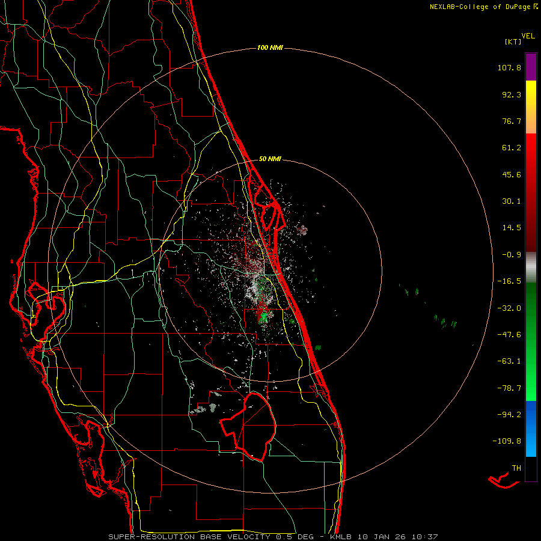Click the 100 NMI range ring label
This screenshot has height=541, width=541.
(270, 47)
